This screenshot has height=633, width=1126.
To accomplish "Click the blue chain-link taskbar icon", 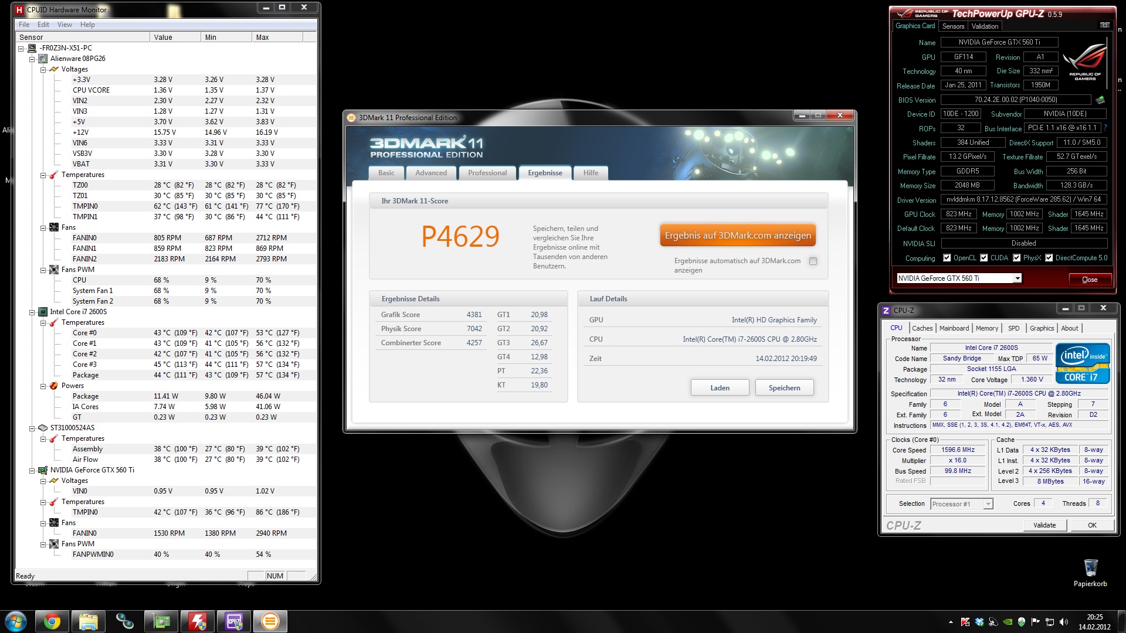I will point(125,621).
